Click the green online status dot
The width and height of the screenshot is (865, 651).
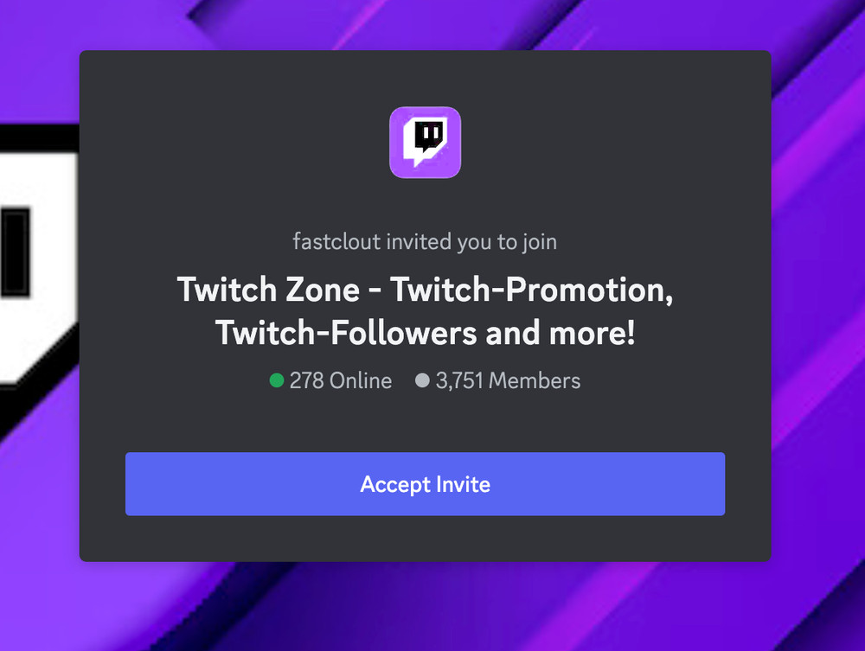pyautogui.click(x=276, y=380)
